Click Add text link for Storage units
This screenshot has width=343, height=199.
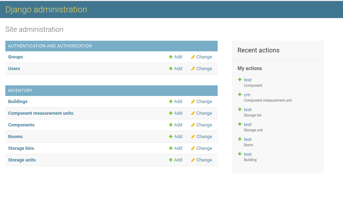tap(178, 160)
